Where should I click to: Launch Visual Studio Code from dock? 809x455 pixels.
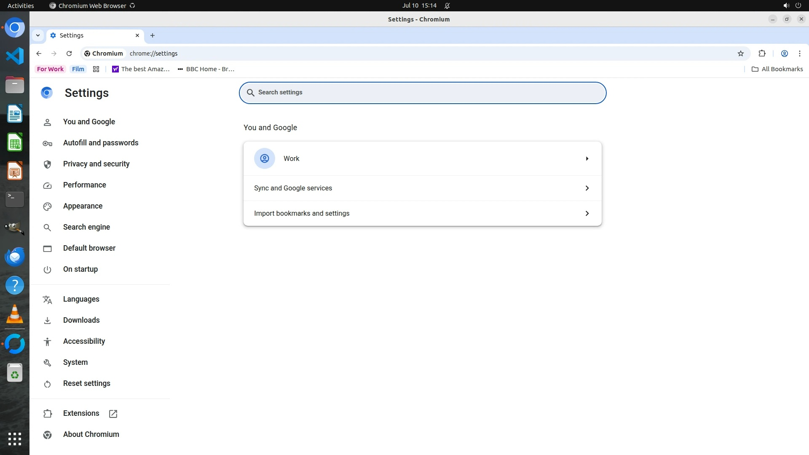click(15, 56)
